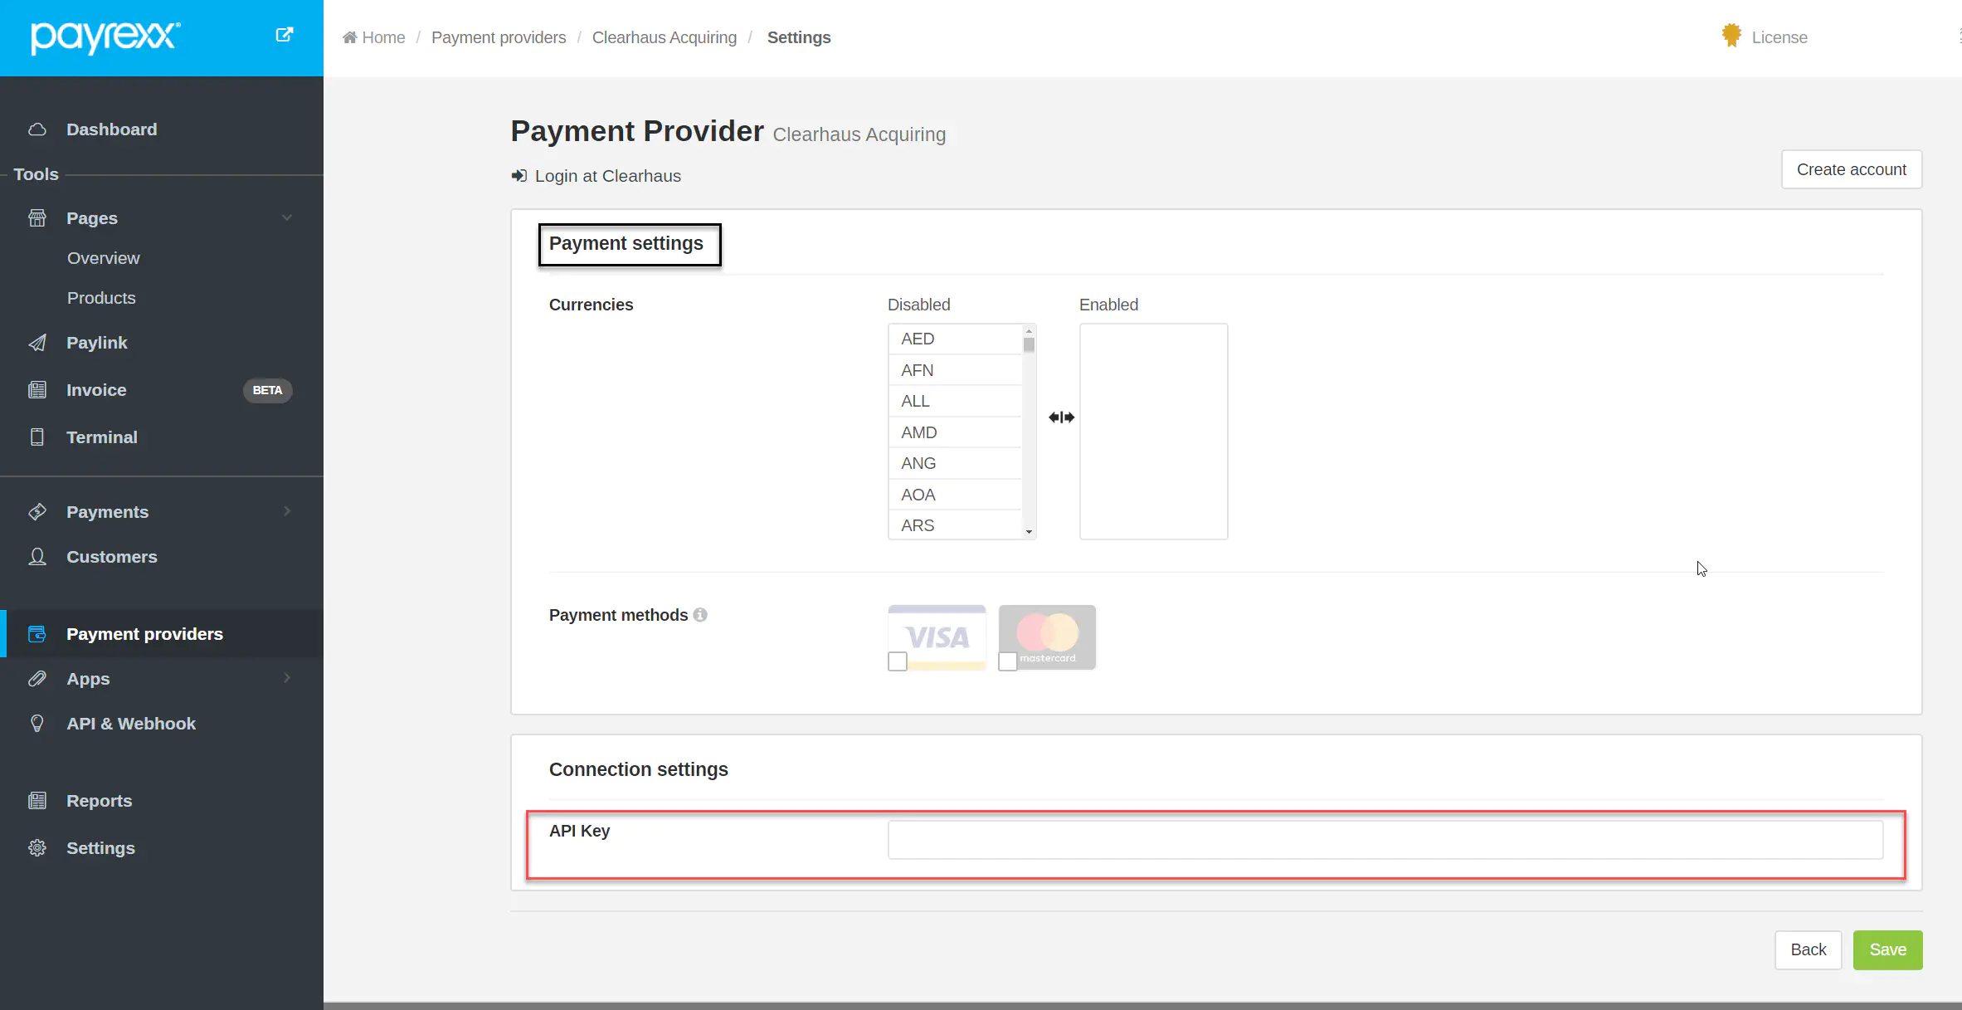
Task: Click the Customers person icon
Action: [x=37, y=557]
